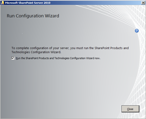Click the 'Technologies Configuration Wizard.' second text line
Viewport: 146px width, 119px height.
coord(36,52)
